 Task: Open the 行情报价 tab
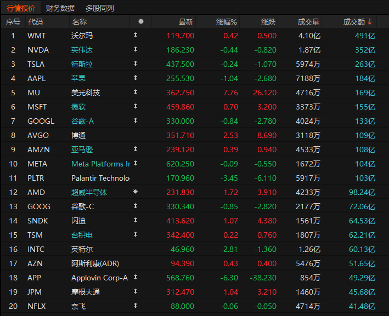(21, 8)
